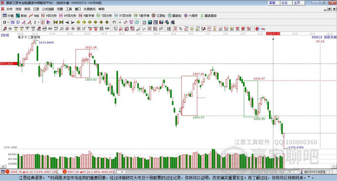This screenshot has width=337, height=181.
Task: Click the 1633.8400 high price label
Action: [46, 43]
